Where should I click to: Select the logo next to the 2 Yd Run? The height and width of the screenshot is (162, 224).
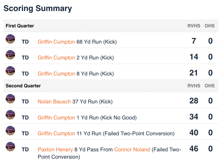pos(10,55)
